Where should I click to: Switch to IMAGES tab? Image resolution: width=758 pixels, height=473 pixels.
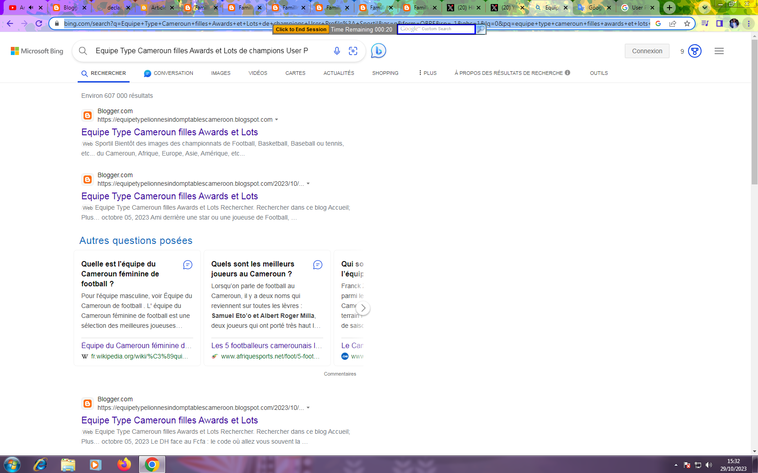[221, 73]
